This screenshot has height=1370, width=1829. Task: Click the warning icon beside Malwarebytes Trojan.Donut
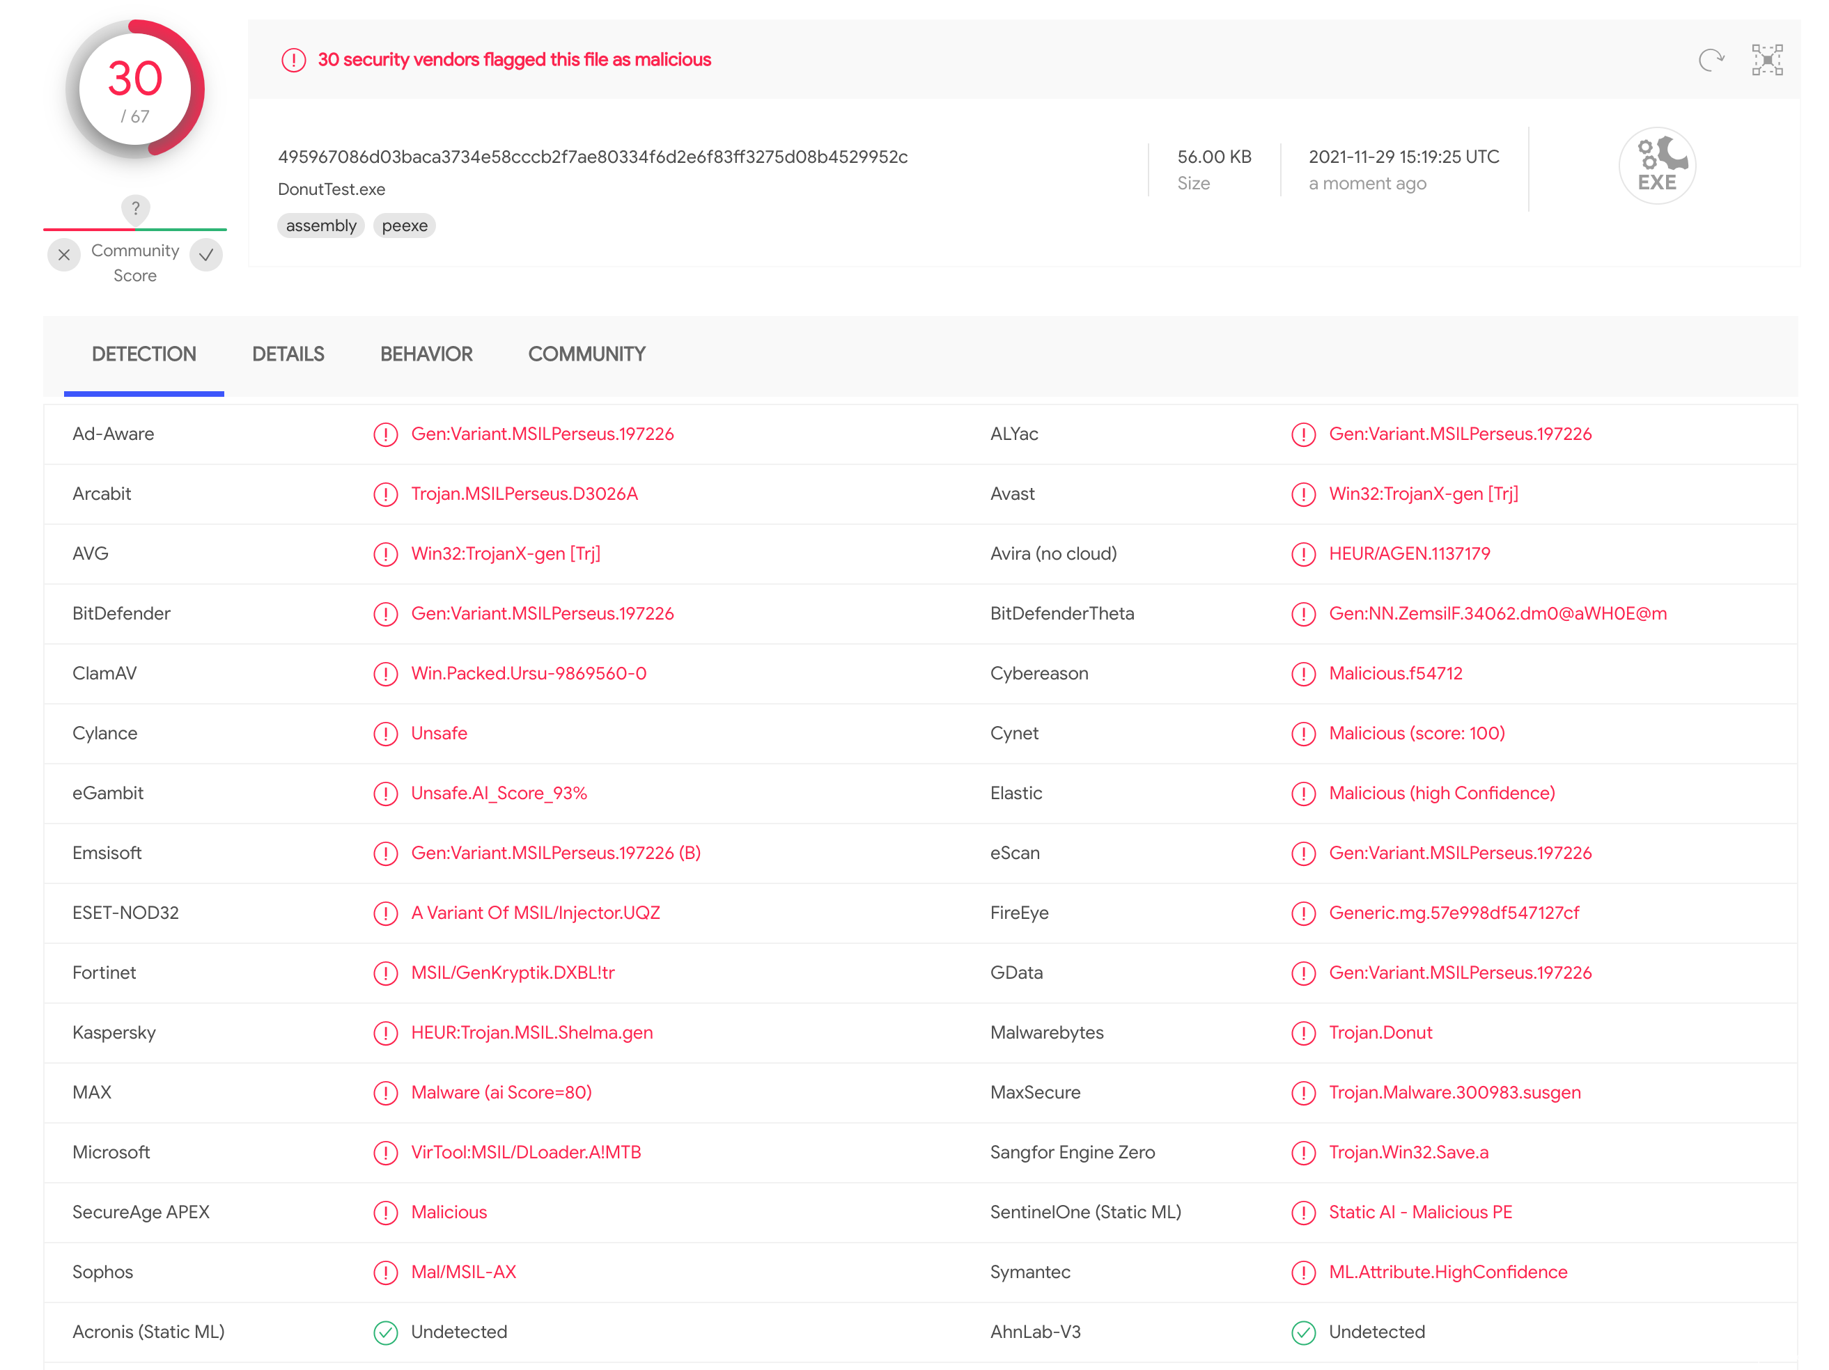[1303, 1033]
